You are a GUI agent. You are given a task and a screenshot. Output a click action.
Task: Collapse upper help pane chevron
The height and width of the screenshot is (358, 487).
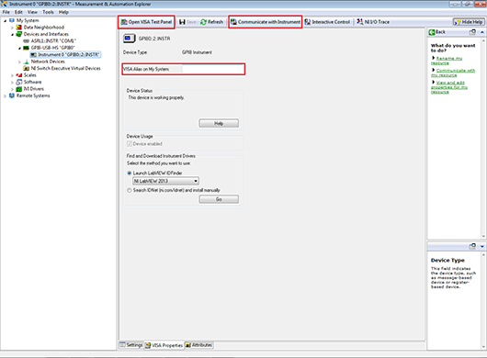[482, 32]
